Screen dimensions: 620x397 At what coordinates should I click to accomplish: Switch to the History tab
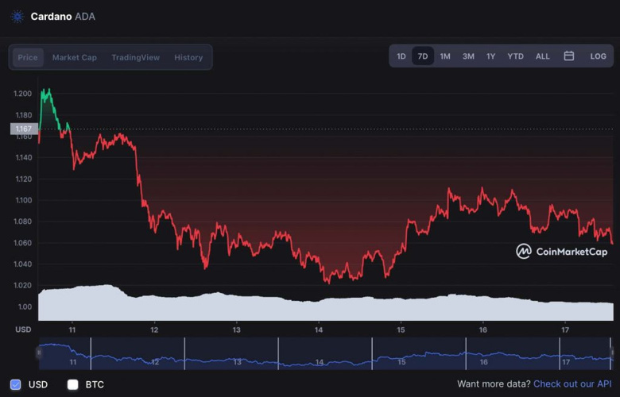[x=188, y=57]
